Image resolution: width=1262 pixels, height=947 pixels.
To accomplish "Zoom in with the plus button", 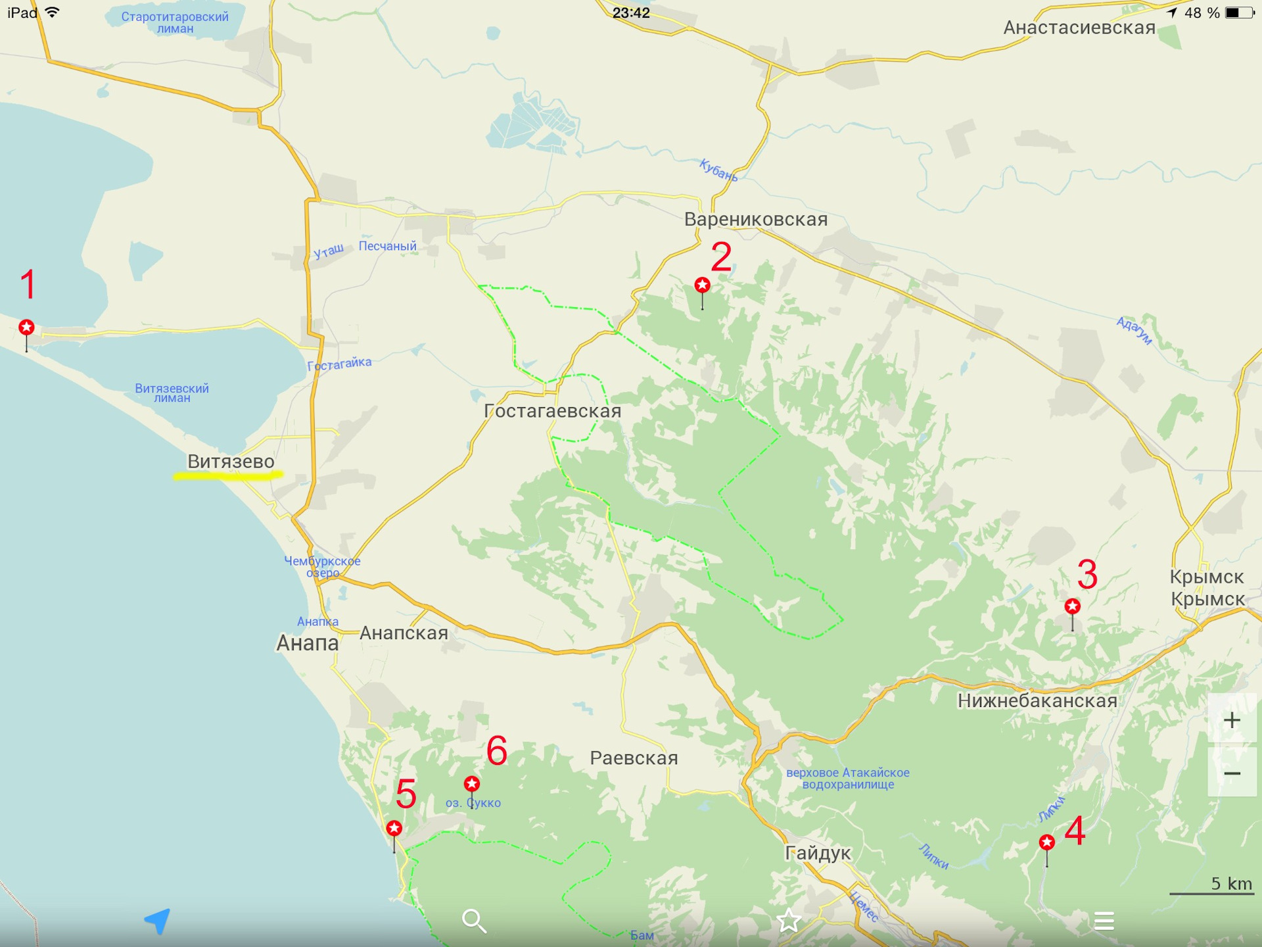I will pyautogui.click(x=1232, y=720).
